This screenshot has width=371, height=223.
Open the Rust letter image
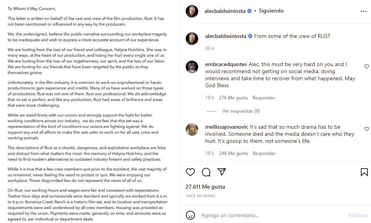point(89,111)
